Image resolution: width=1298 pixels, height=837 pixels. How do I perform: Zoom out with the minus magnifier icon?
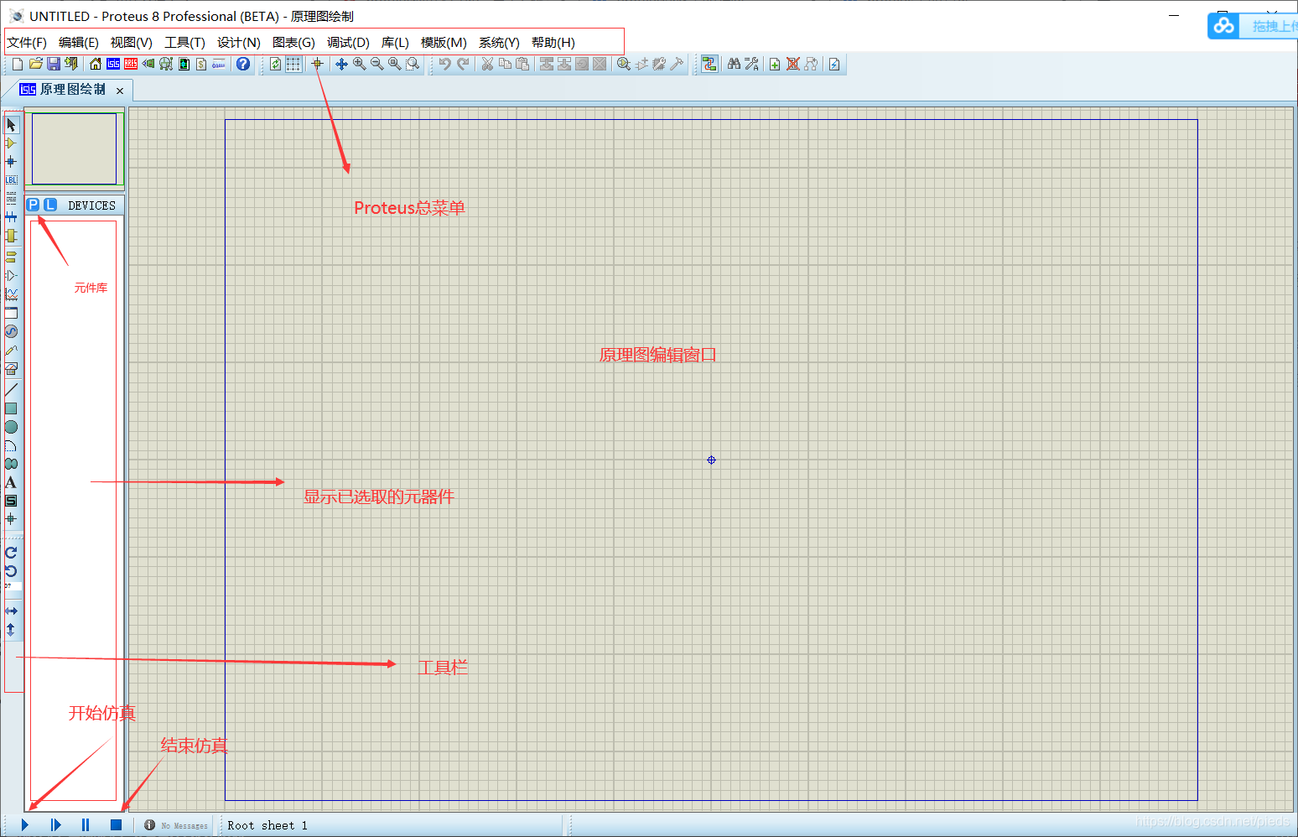376,64
